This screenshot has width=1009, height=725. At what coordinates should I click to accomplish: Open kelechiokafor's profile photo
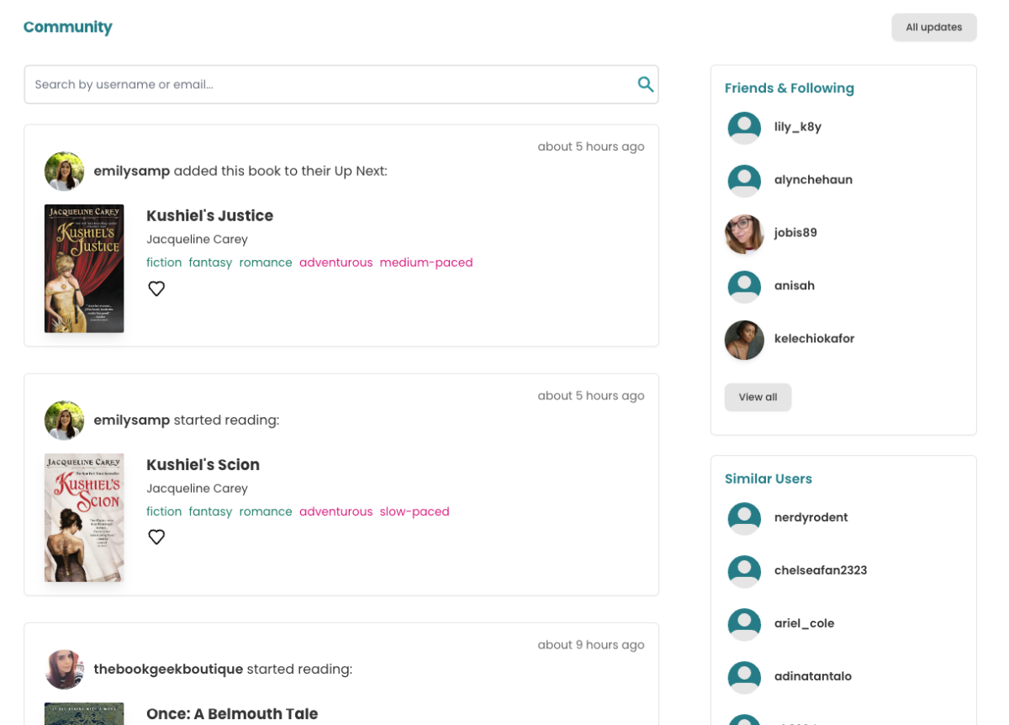[x=744, y=340]
